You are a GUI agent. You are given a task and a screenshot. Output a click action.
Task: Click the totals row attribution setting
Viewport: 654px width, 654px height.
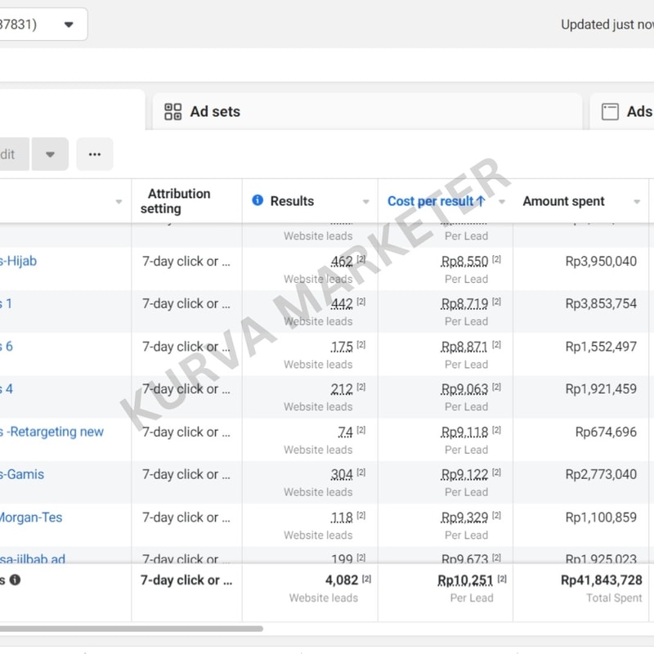coord(186,580)
